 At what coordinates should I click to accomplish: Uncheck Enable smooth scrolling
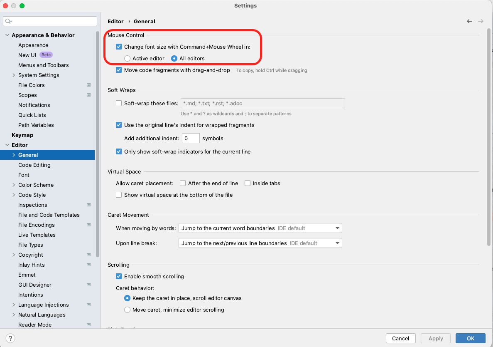coord(119,276)
